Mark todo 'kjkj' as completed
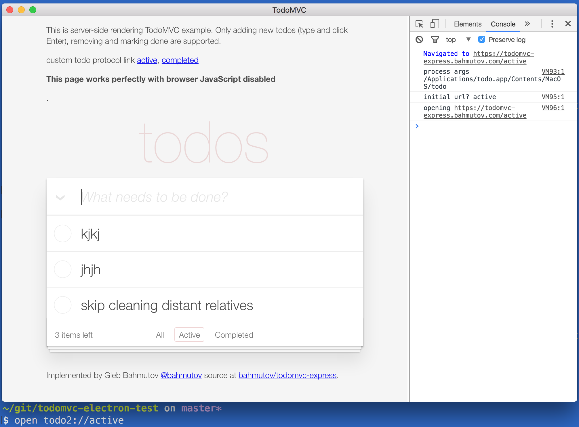 [63, 234]
